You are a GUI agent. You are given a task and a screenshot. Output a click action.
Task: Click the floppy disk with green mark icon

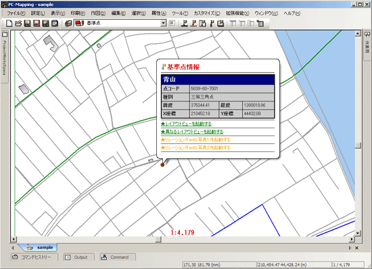pyautogui.click(x=45, y=23)
